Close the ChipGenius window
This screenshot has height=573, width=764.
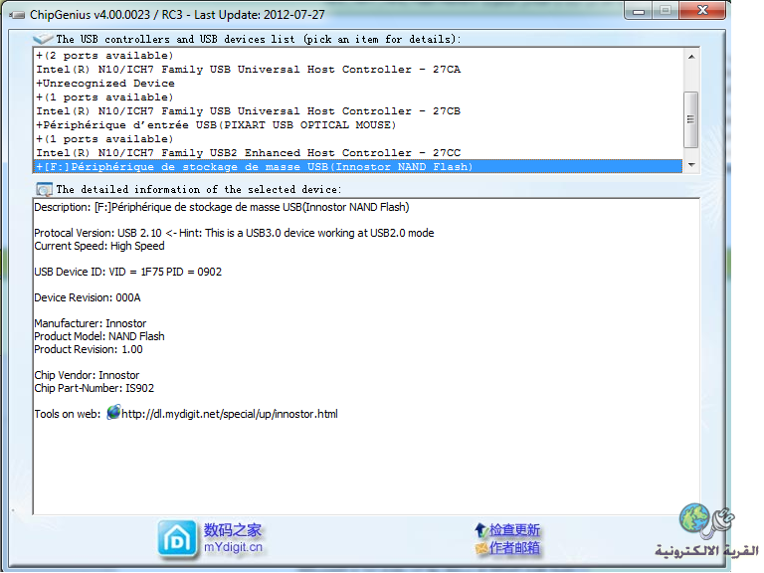(x=702, y=10)
